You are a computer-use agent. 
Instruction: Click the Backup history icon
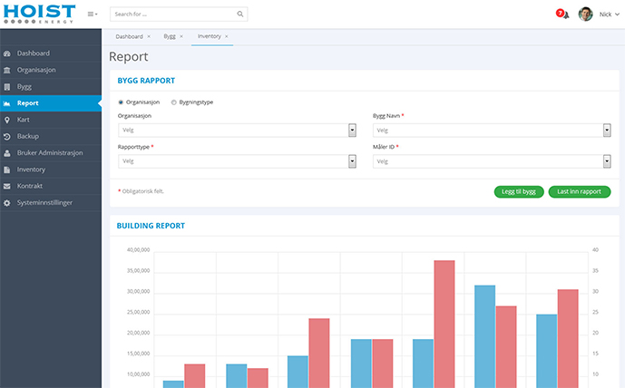(6, 137)
